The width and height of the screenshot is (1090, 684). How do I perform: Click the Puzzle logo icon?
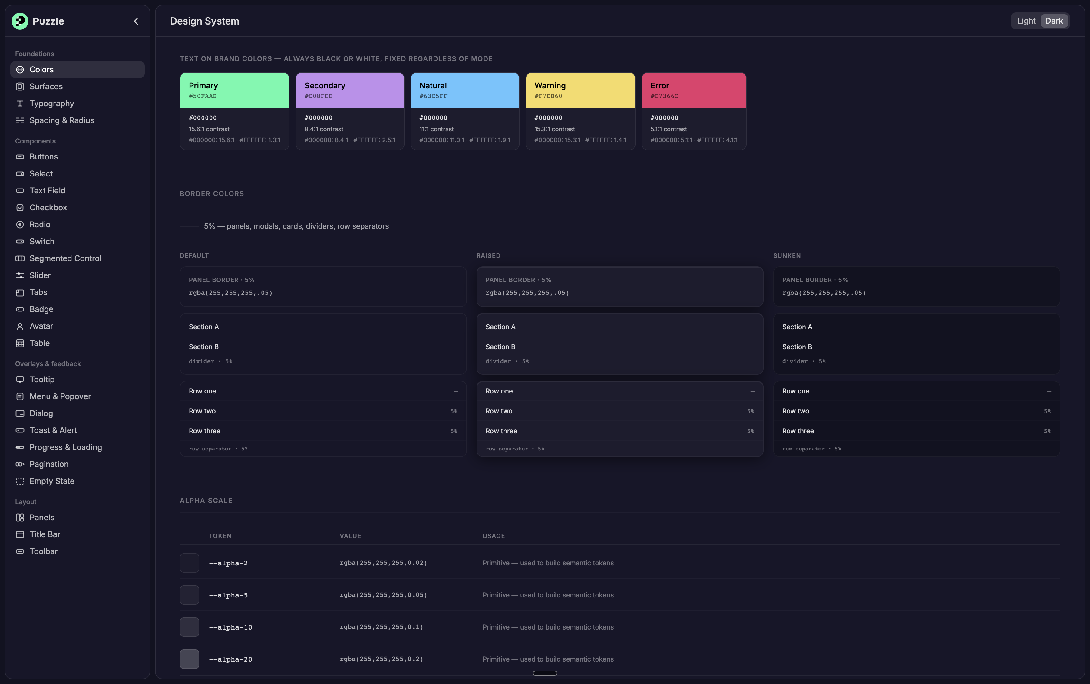pos(20,21)
